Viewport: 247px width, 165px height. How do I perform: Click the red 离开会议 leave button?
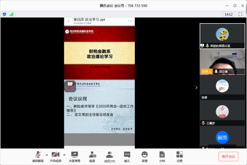pyautogui.click(x=228, y=157)
